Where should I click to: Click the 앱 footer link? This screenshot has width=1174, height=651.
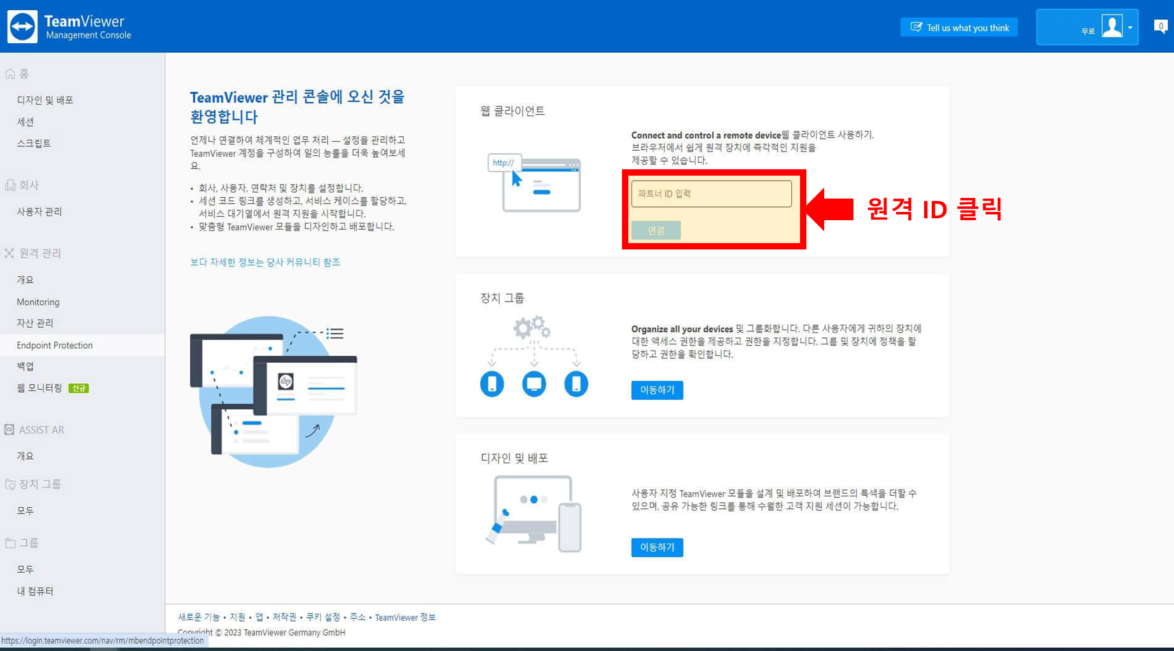tap(259, 617)
